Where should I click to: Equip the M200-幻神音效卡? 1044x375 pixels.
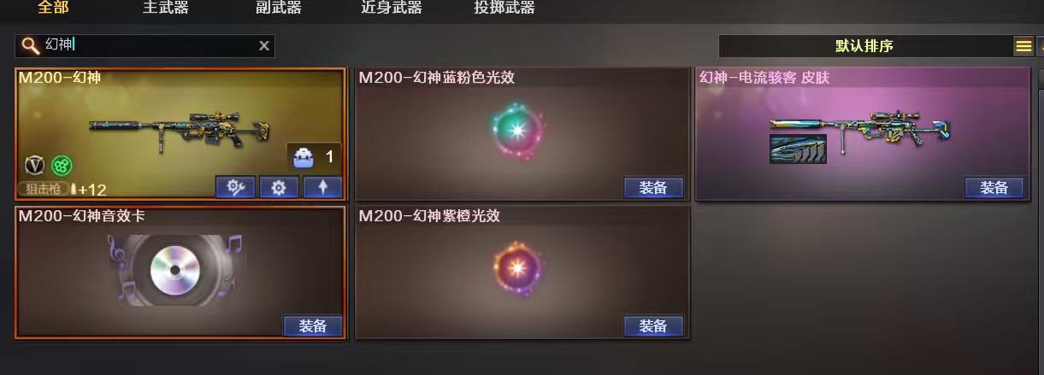click(x=313, y=326)
